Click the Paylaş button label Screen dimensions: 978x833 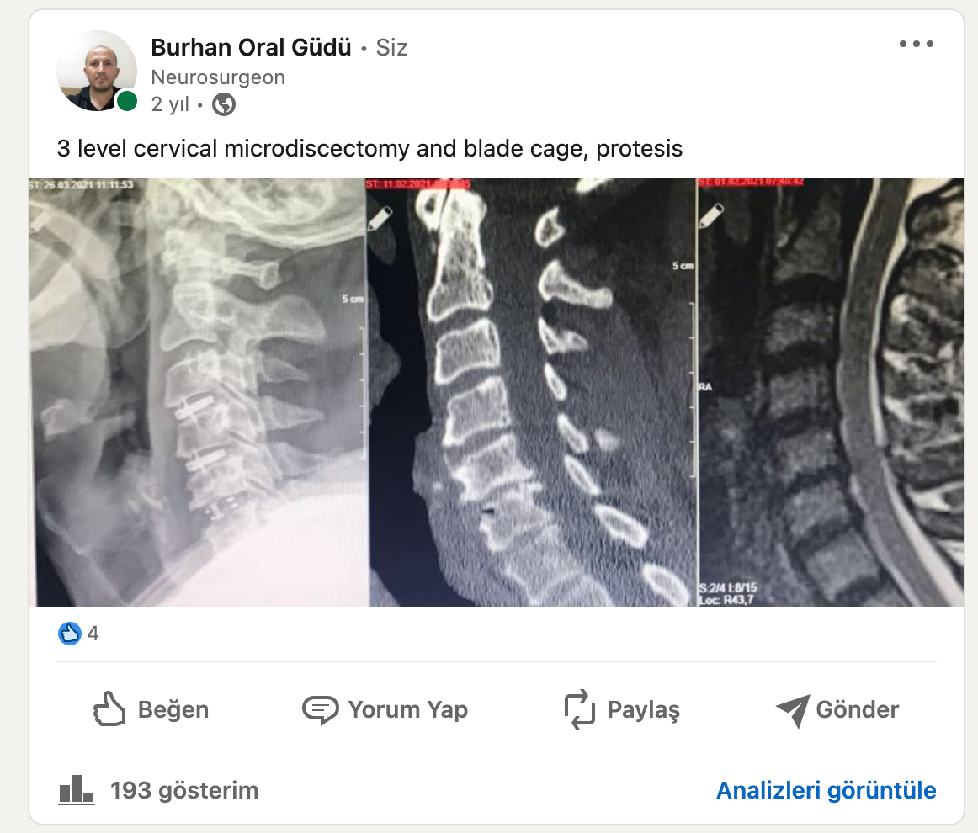[644, 709]
